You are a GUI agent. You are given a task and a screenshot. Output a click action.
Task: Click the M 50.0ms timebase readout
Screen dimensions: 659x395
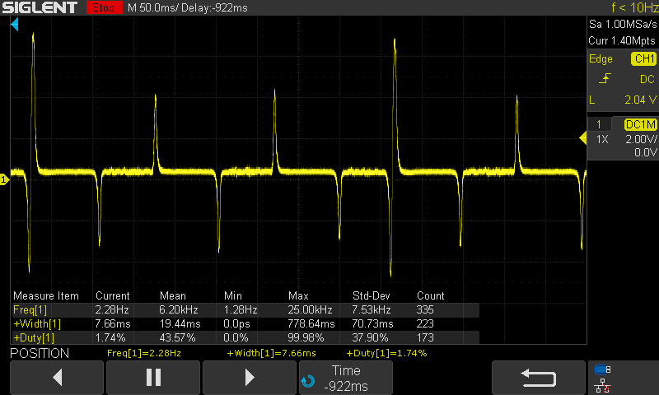153,7
